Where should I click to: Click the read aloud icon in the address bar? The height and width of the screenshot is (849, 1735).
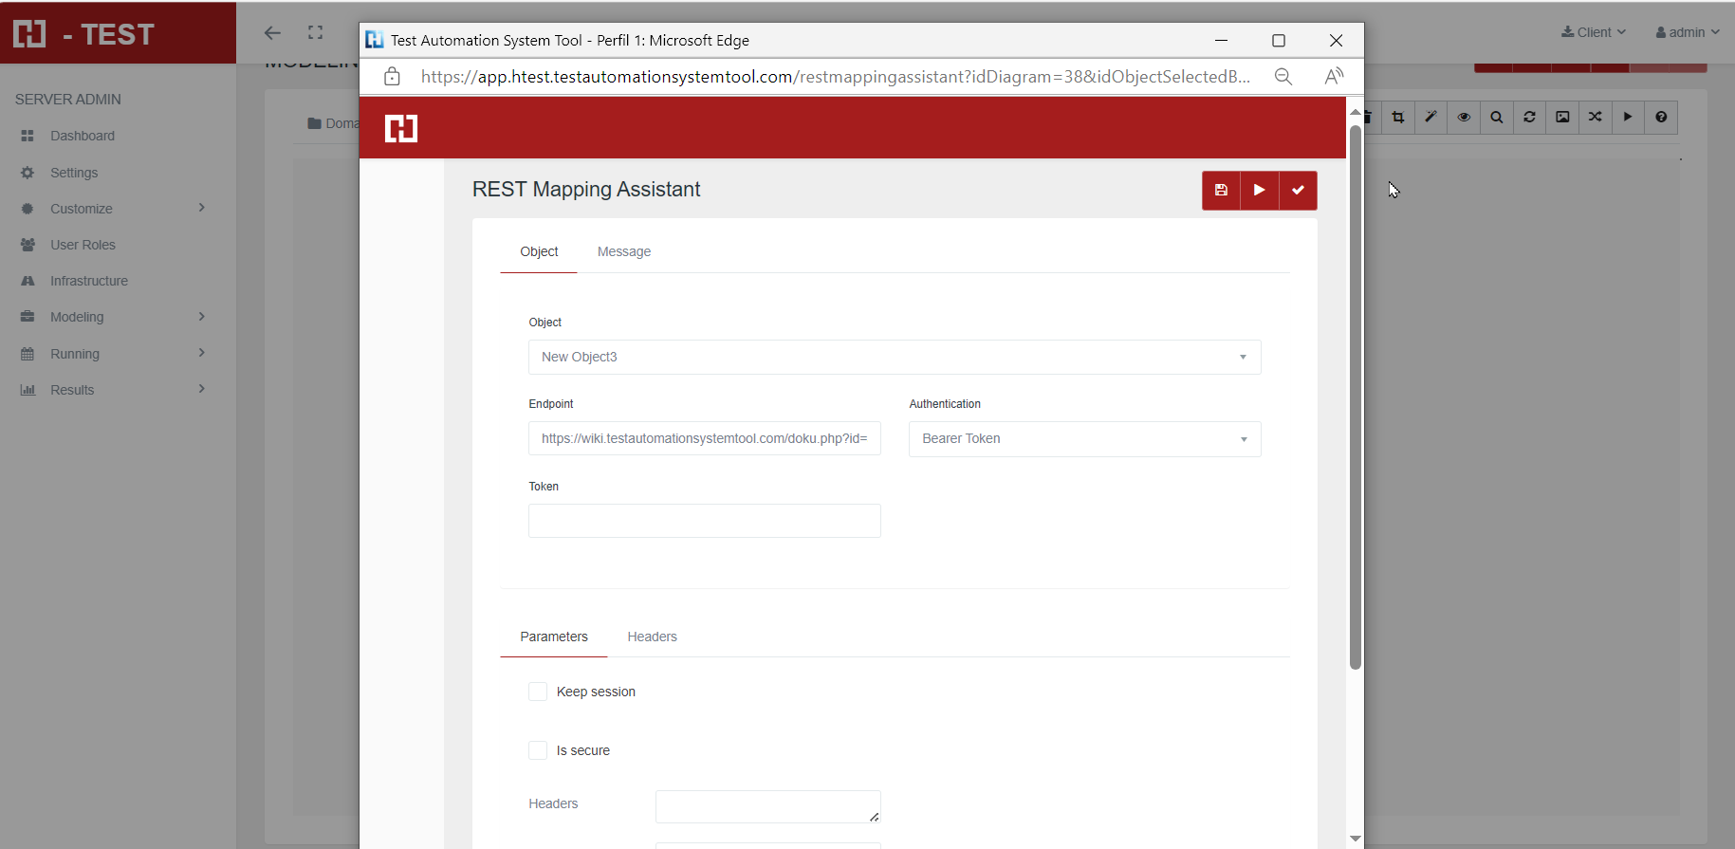1334,77
